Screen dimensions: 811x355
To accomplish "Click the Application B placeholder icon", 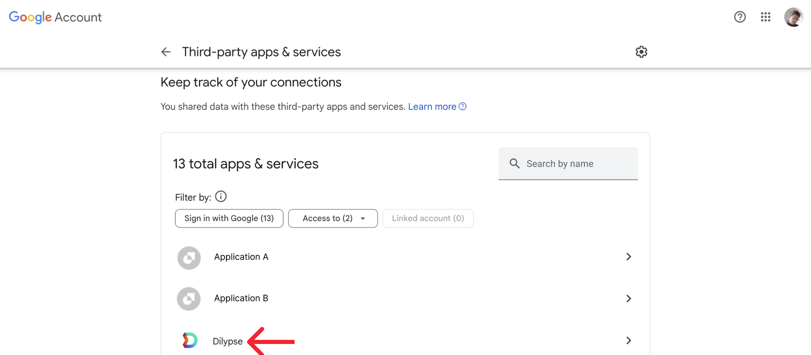I will (x=189, y=299).
